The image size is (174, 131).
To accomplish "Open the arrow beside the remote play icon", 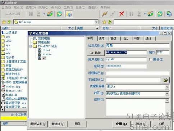I will tap(145, 14).
